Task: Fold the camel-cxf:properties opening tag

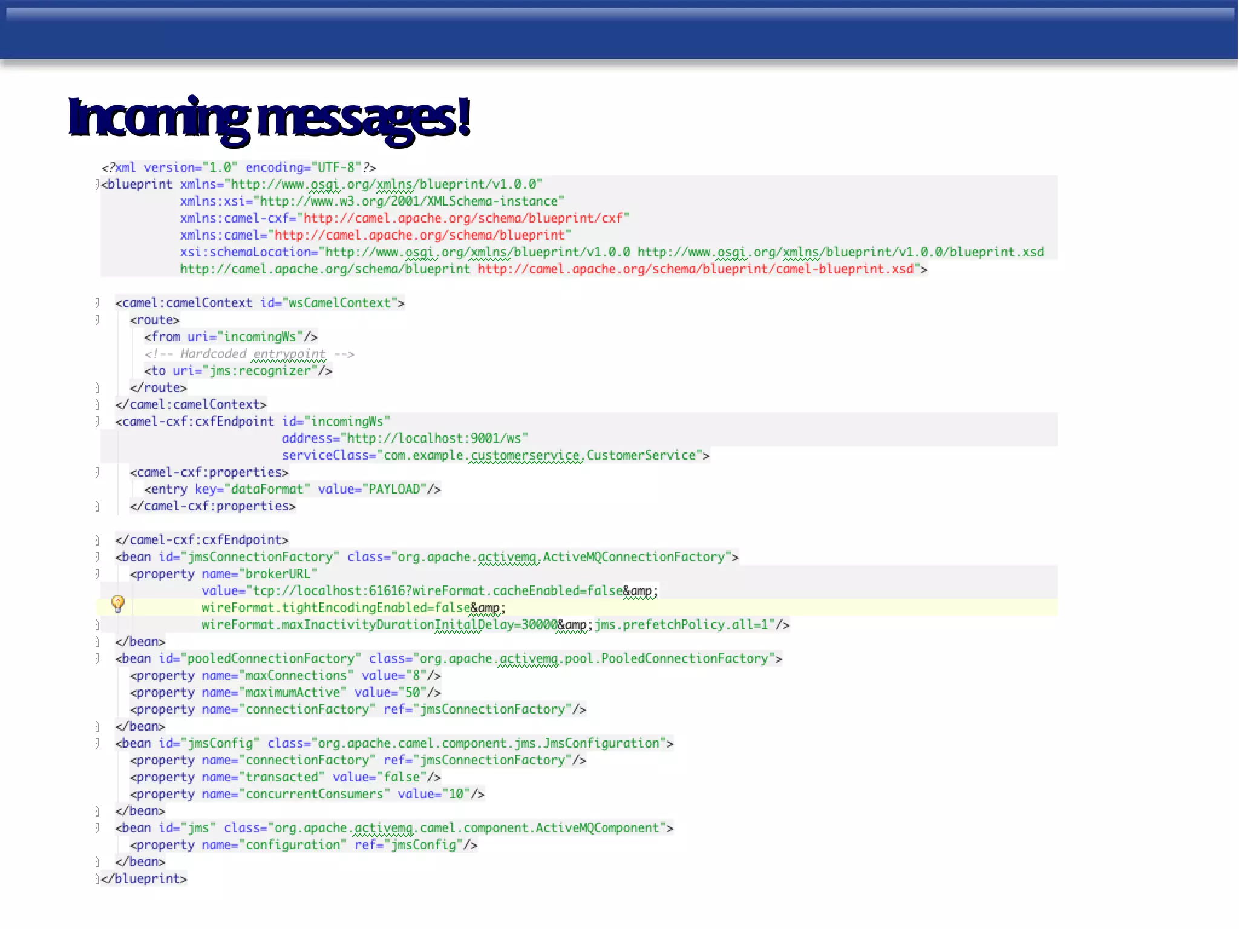Action: 97,472
